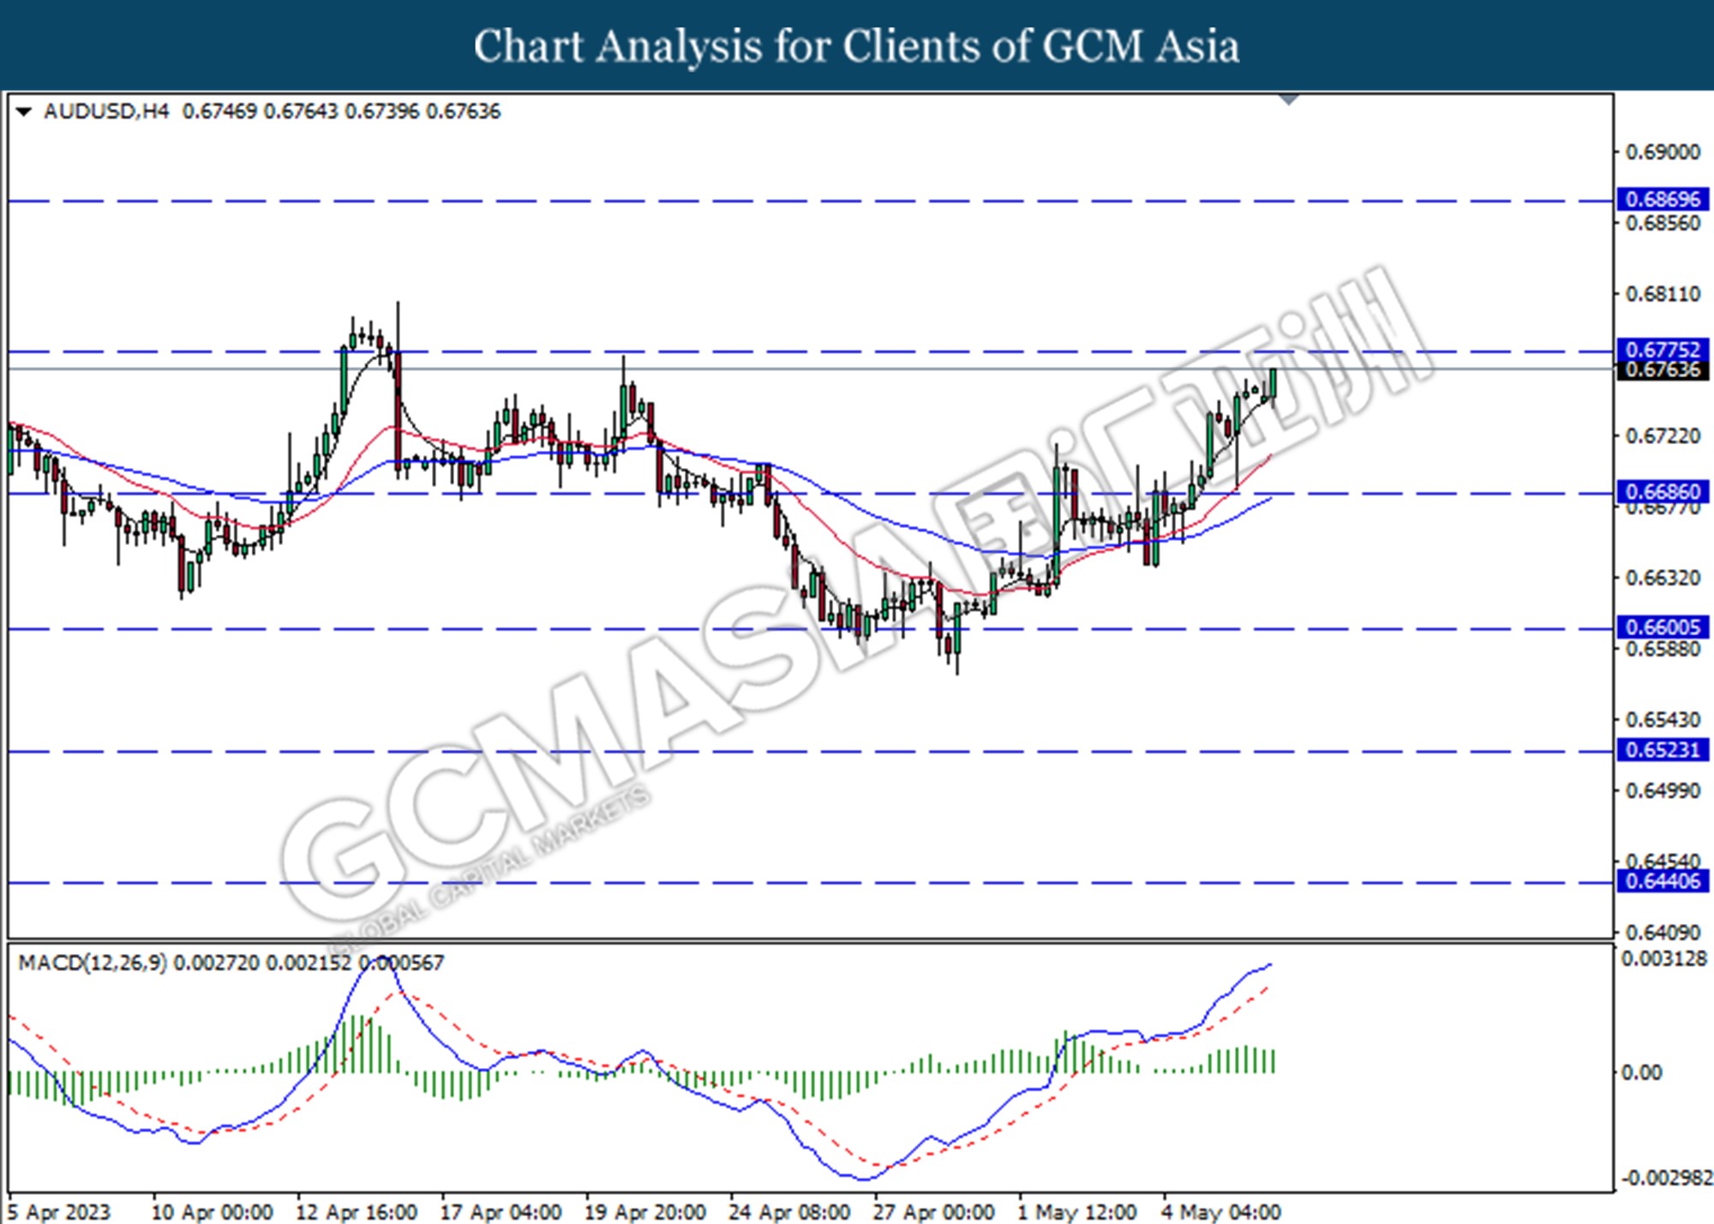Click the AUDUSD,H4 symbol label
Viewport: 1714px width, 1224px height.
(106, 111)
